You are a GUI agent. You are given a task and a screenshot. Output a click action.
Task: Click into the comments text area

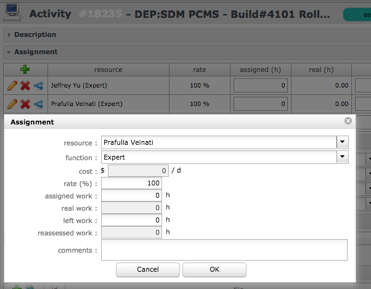[224, 250]
